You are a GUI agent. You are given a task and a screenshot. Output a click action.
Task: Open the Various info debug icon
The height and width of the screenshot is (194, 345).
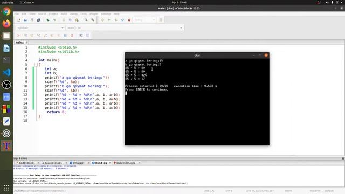point(88,36)
